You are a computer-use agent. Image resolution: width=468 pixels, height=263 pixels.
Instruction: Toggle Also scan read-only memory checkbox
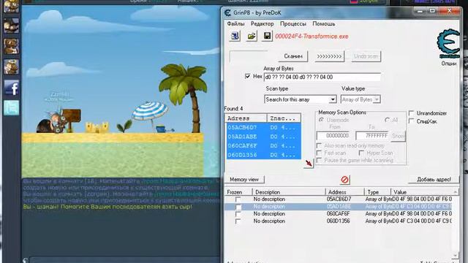click(x=319, y=145)
